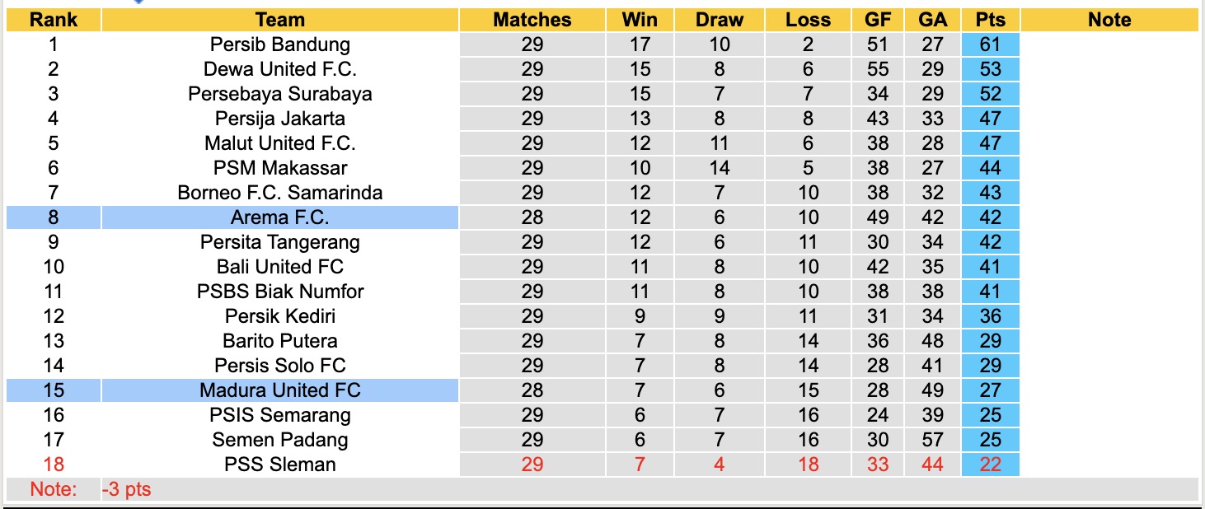1205x509 pixels.
Task: Open the Madura United FC team name
Action: [x=280, y=390]
